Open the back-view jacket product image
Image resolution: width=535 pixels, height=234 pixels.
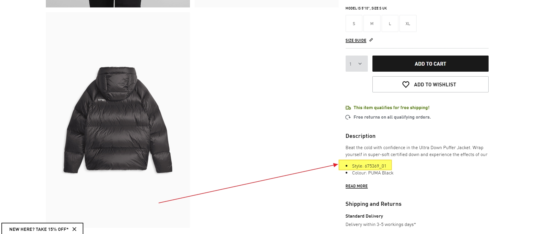[x=118, y=120]
